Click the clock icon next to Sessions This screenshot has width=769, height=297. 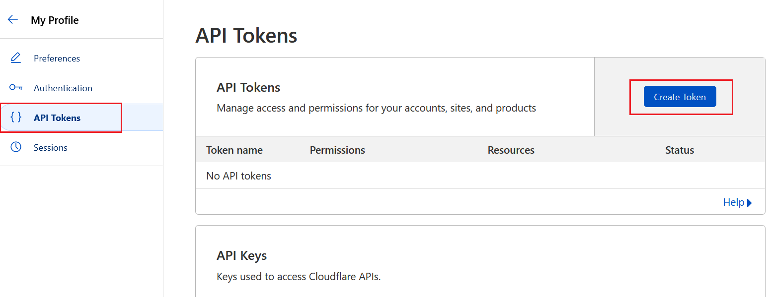(16, 147)
